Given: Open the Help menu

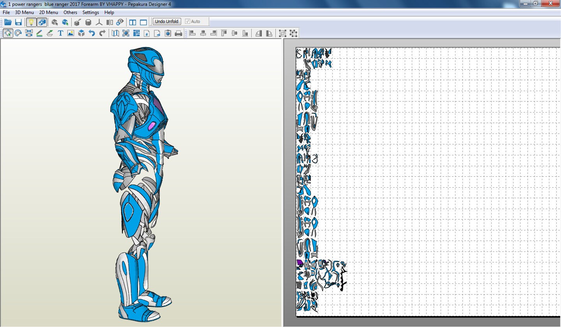Looking at the screenshot, I should point(109,12).
